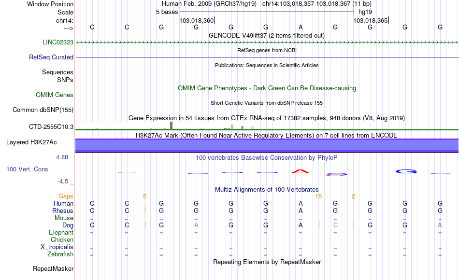Click the 100 Vert. Cons label
The width and height of the screenshot is (459, 280).
(x=27, y=169)
